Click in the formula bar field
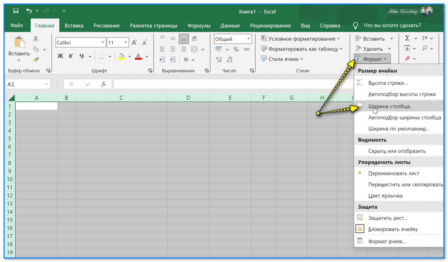 pos(233,84)
